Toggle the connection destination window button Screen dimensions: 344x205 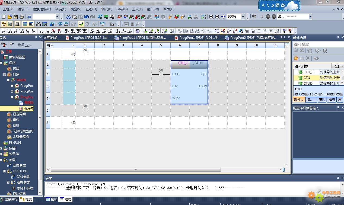tap(10, 24)
